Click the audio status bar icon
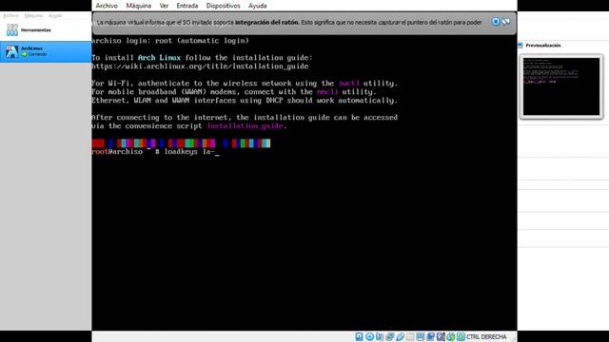This screenshot has height=342, width=609. [379, 336]
